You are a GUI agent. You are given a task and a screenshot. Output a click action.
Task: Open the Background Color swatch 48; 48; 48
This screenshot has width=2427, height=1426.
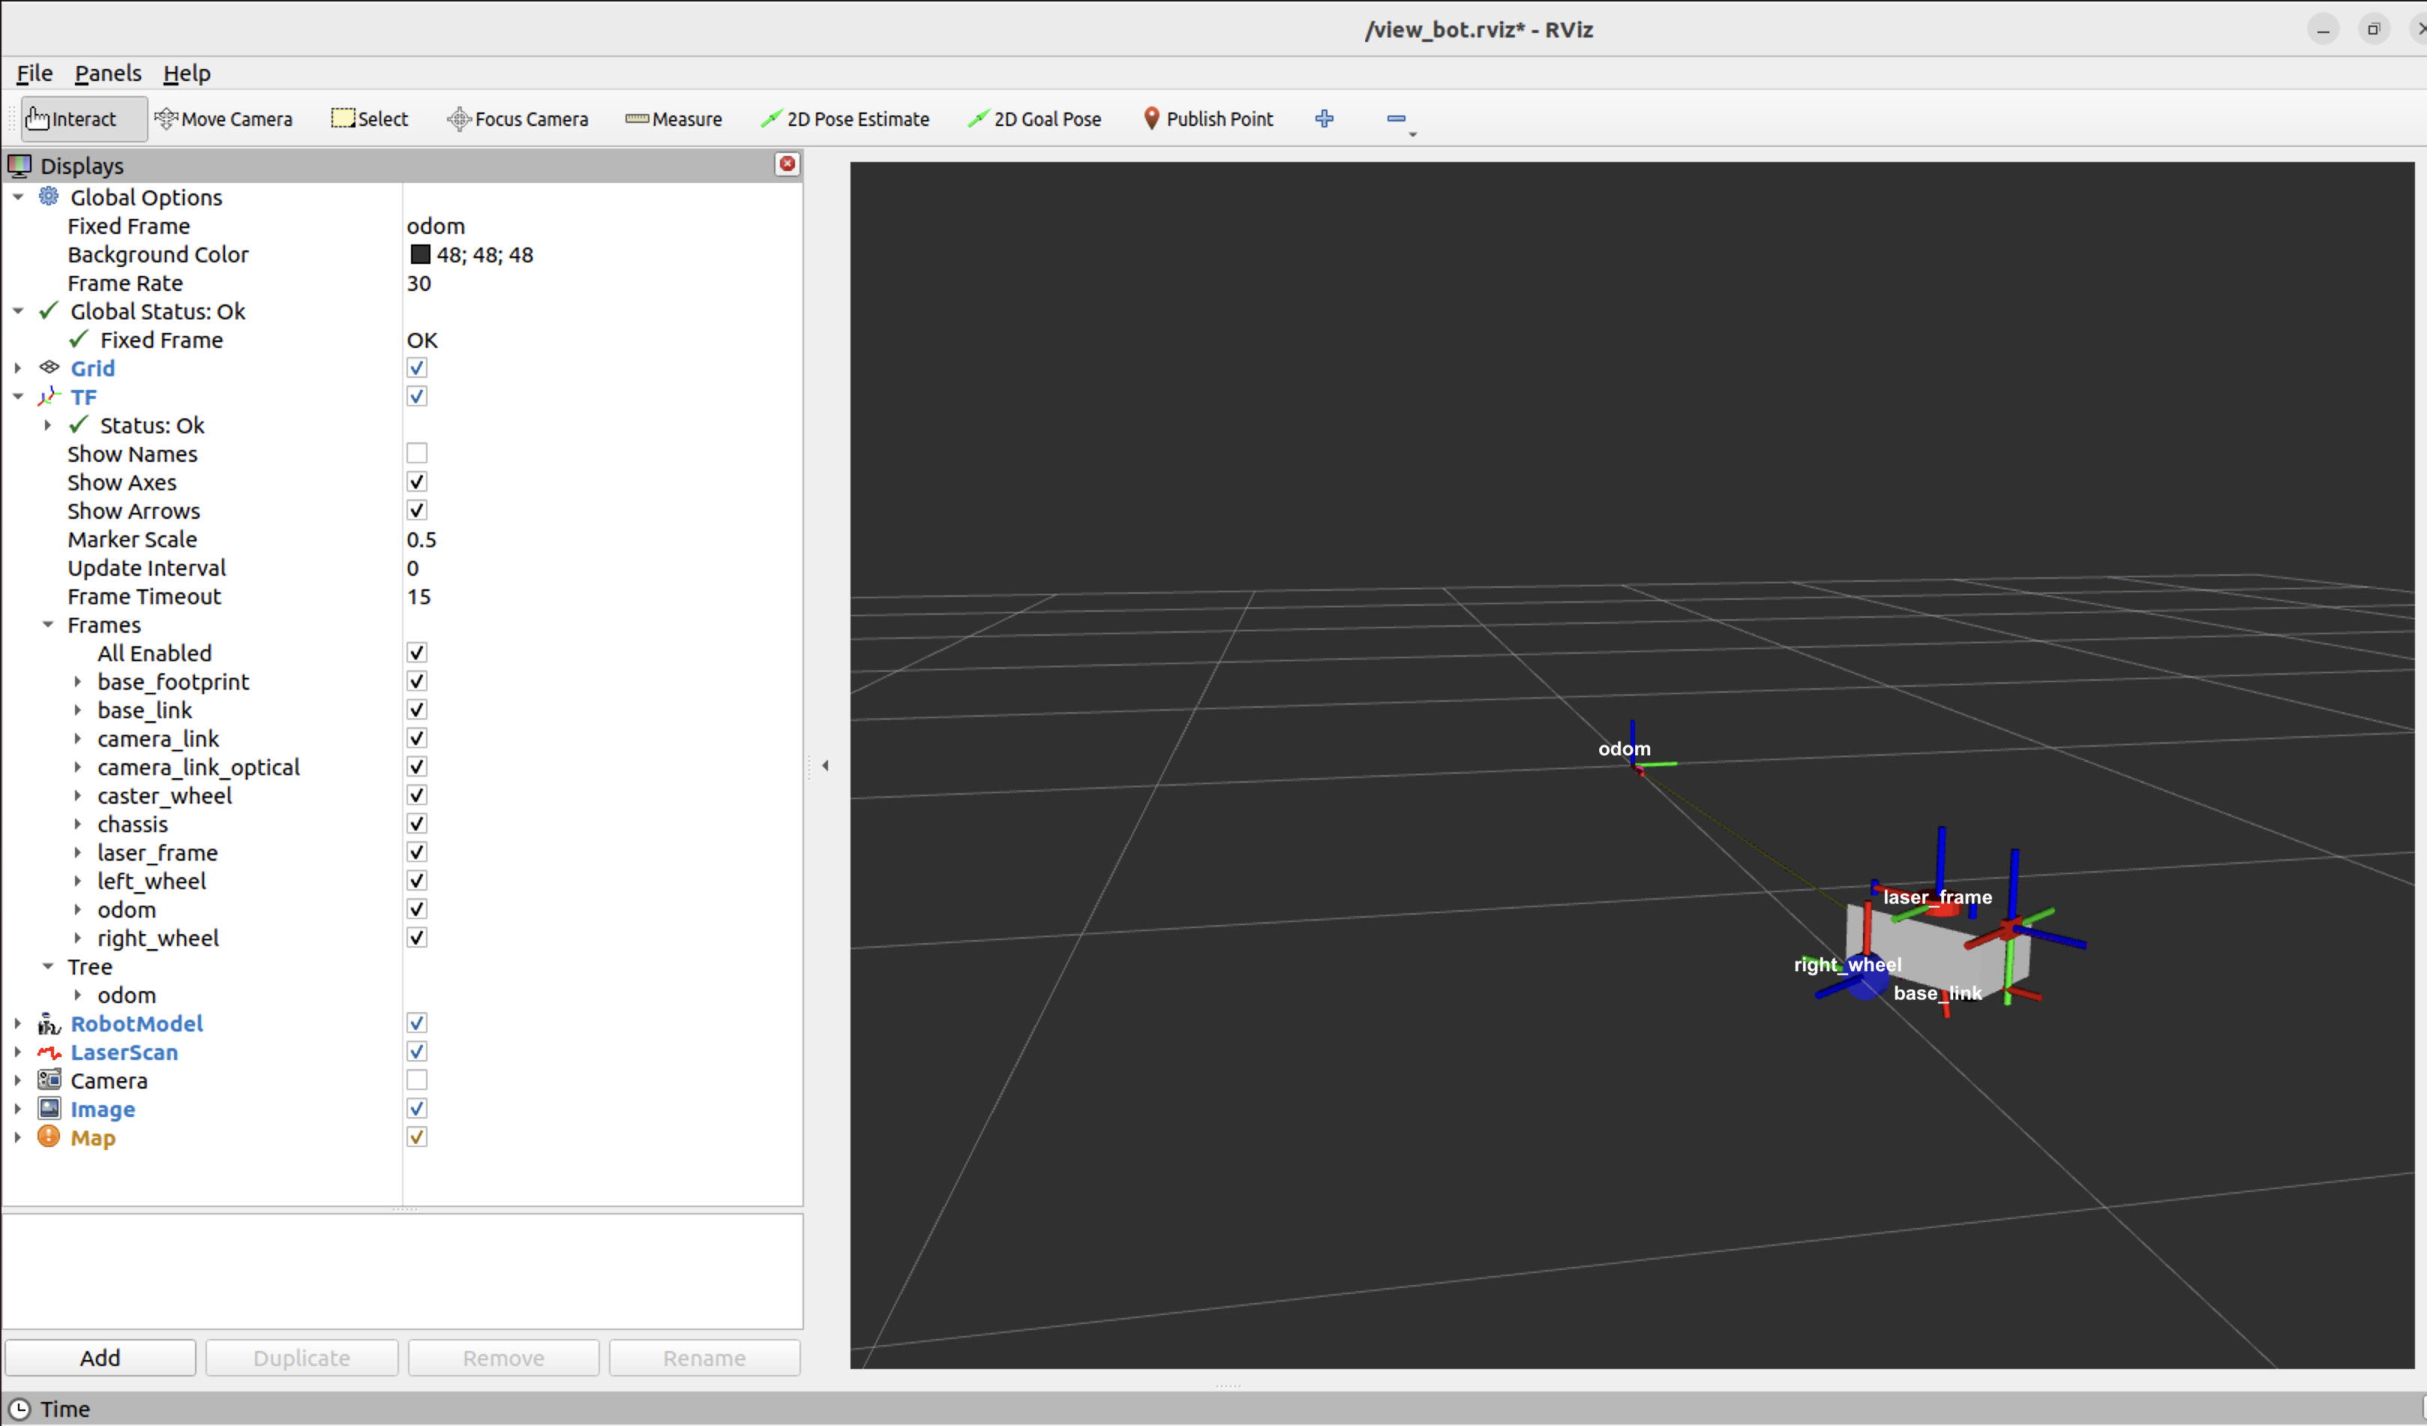[x=421, y=254]
